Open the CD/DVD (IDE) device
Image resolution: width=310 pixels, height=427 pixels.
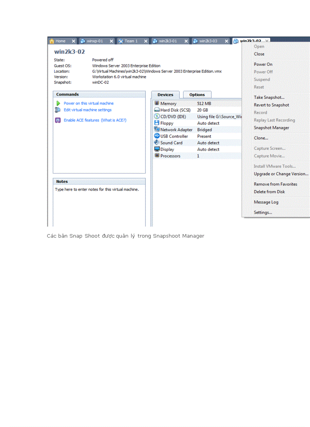pyautogui.click(x=157, y=116)
